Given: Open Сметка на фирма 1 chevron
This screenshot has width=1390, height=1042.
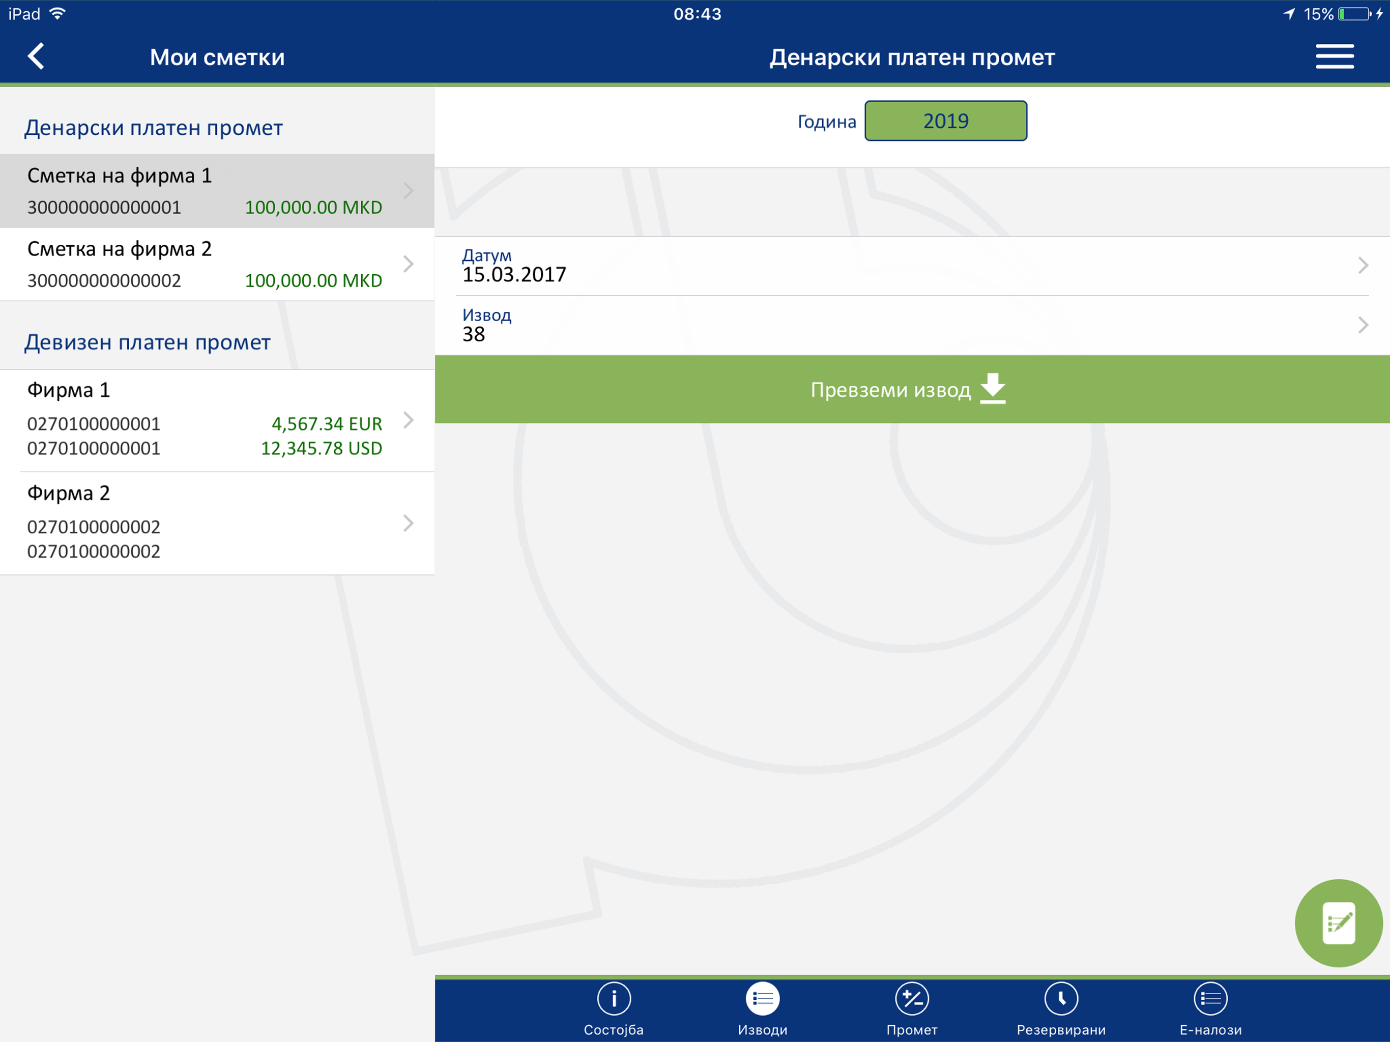Looking at the screenshot, I should (409, 190).
